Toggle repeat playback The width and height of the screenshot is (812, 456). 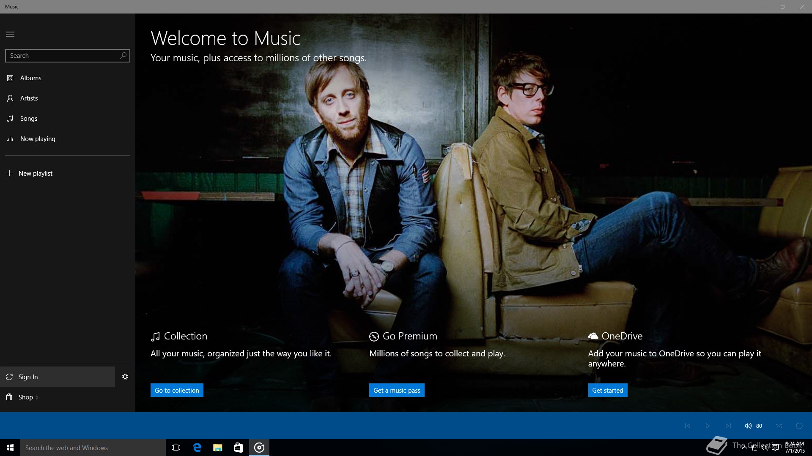click(799, 426)
